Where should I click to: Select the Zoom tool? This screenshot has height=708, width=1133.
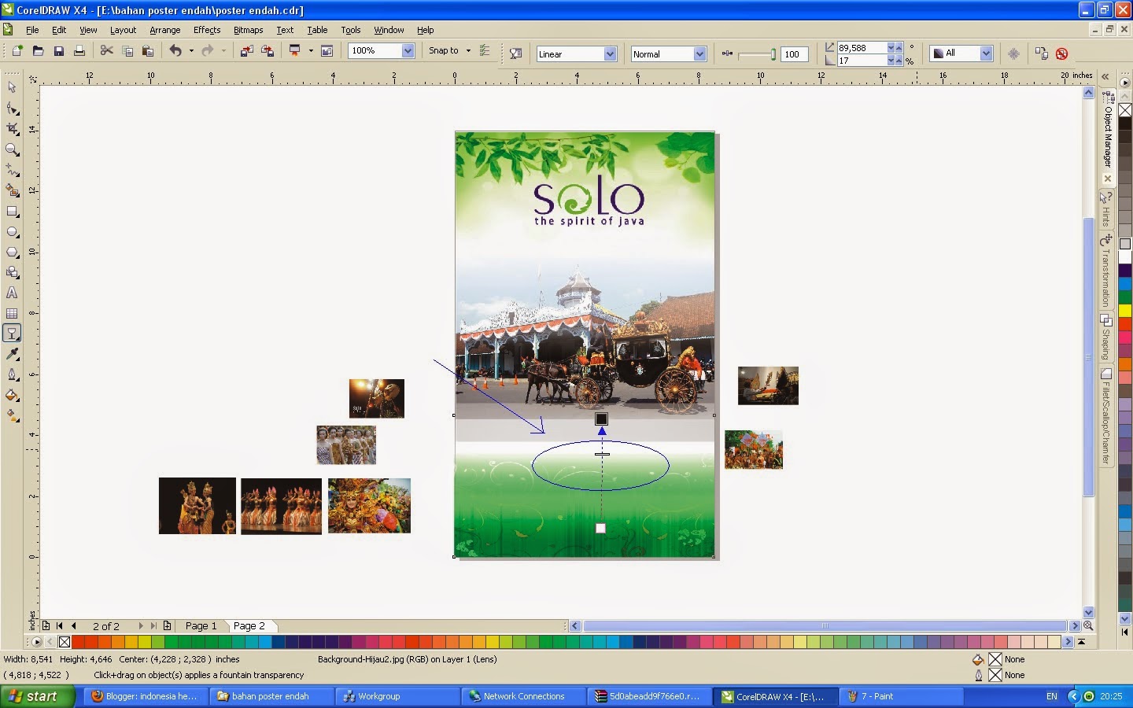tap(12, 149)
